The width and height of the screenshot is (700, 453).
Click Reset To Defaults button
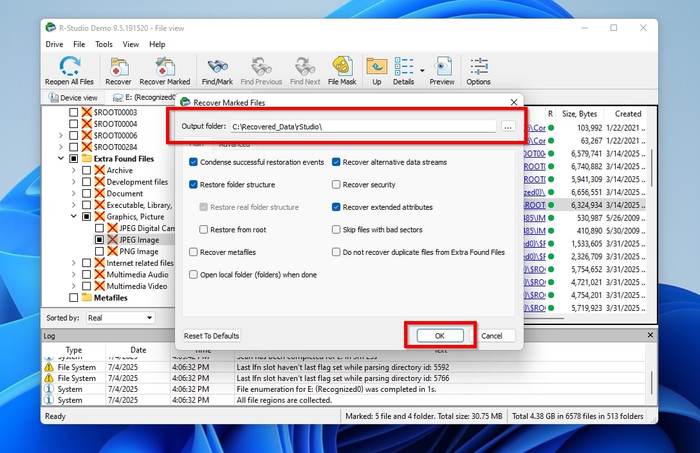coord(212,336)
